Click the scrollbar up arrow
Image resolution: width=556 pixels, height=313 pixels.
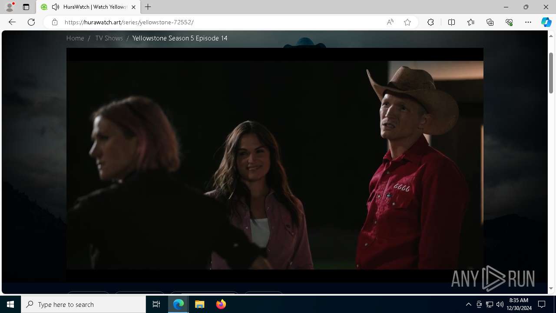551,35
